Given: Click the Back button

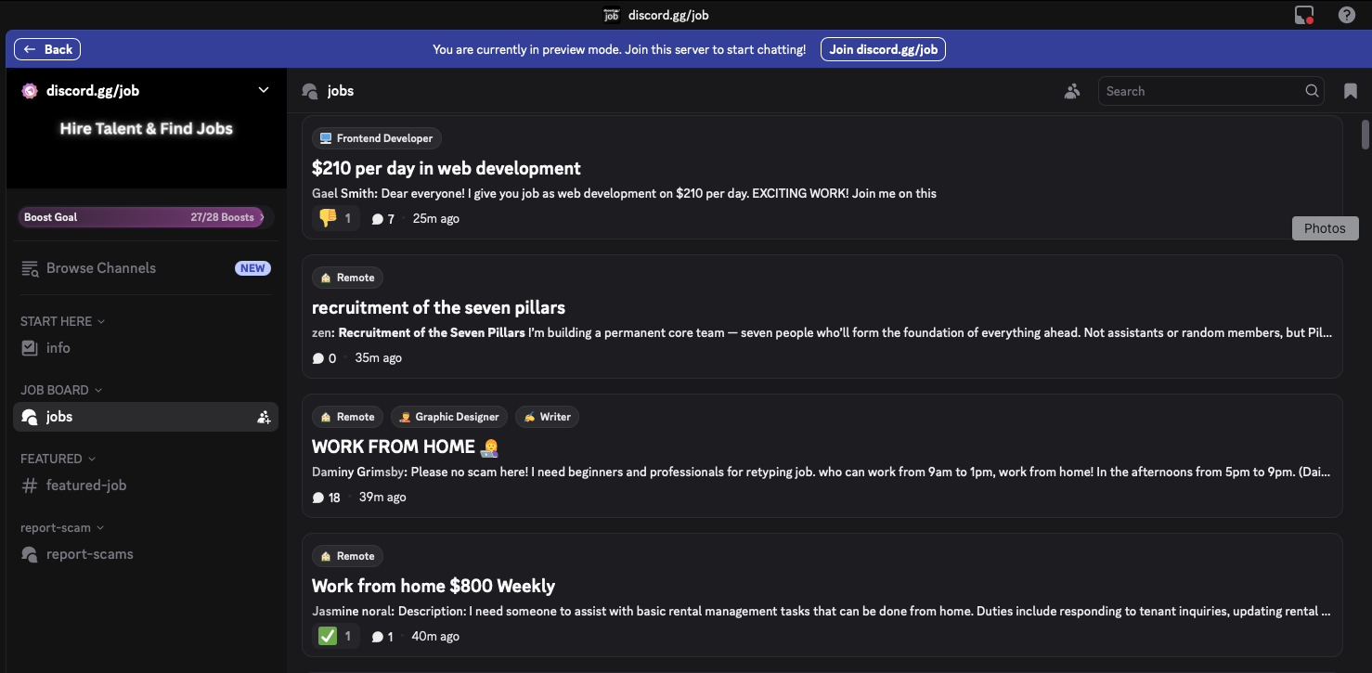Looking at the screenshot, I should pyautogui.click(x=46, y=48).
